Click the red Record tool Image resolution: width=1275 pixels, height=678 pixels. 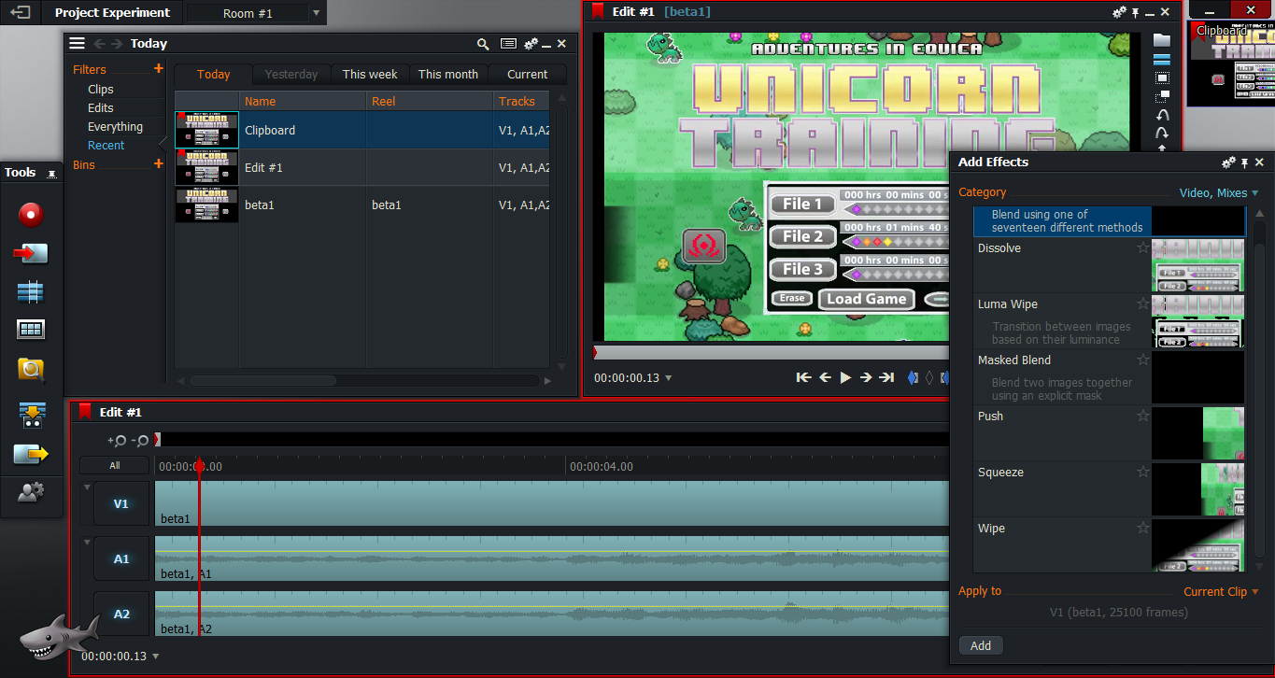click(31, 215)
